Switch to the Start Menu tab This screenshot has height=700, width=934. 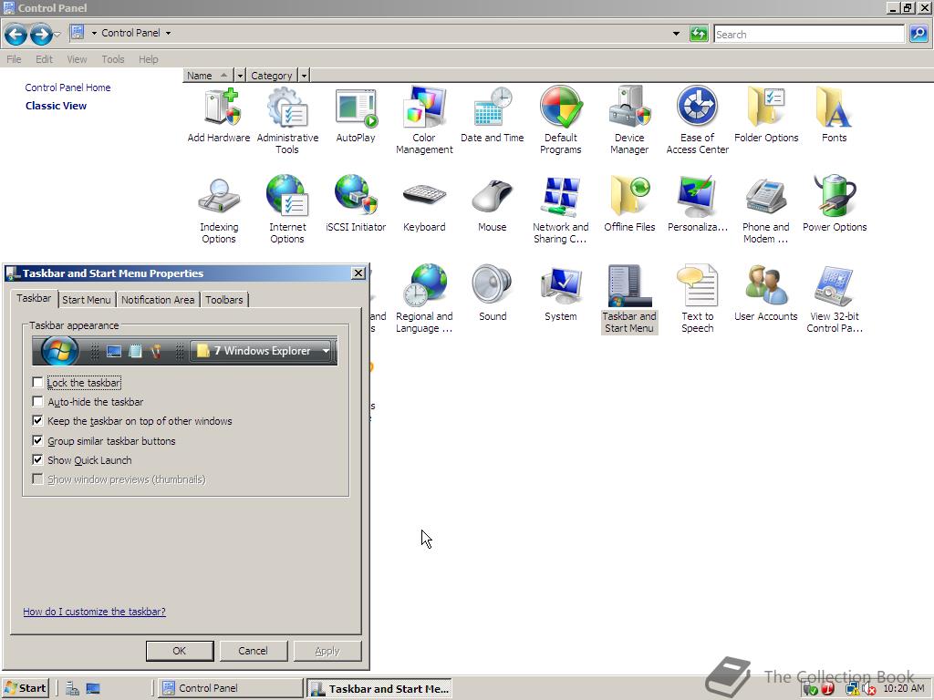(x=87, y=299)
